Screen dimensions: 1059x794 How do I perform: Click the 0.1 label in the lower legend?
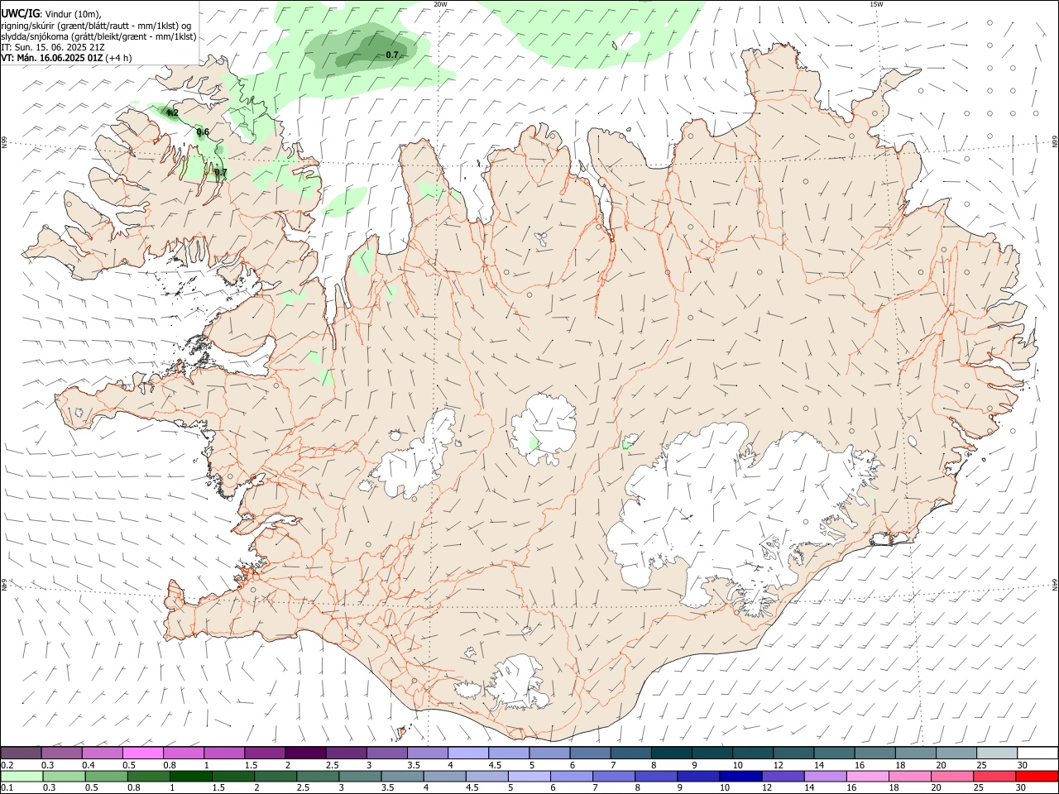pyautogui.click(x=7, y=788)
